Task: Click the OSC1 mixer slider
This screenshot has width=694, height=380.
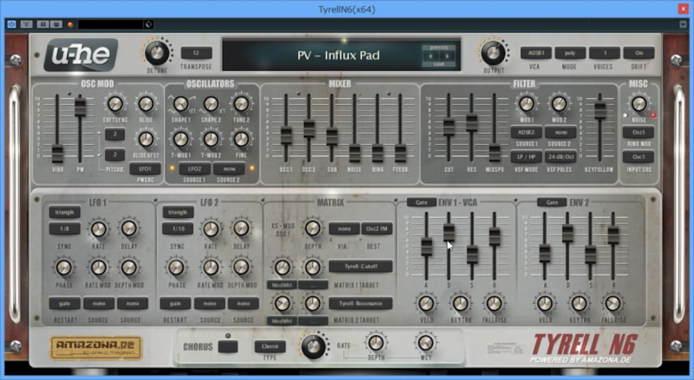Action: 286,135
